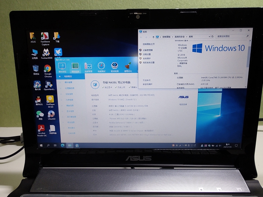Click the search magnifier in control panel
This screenshot has width=263, height=197.
pos(247,36)
